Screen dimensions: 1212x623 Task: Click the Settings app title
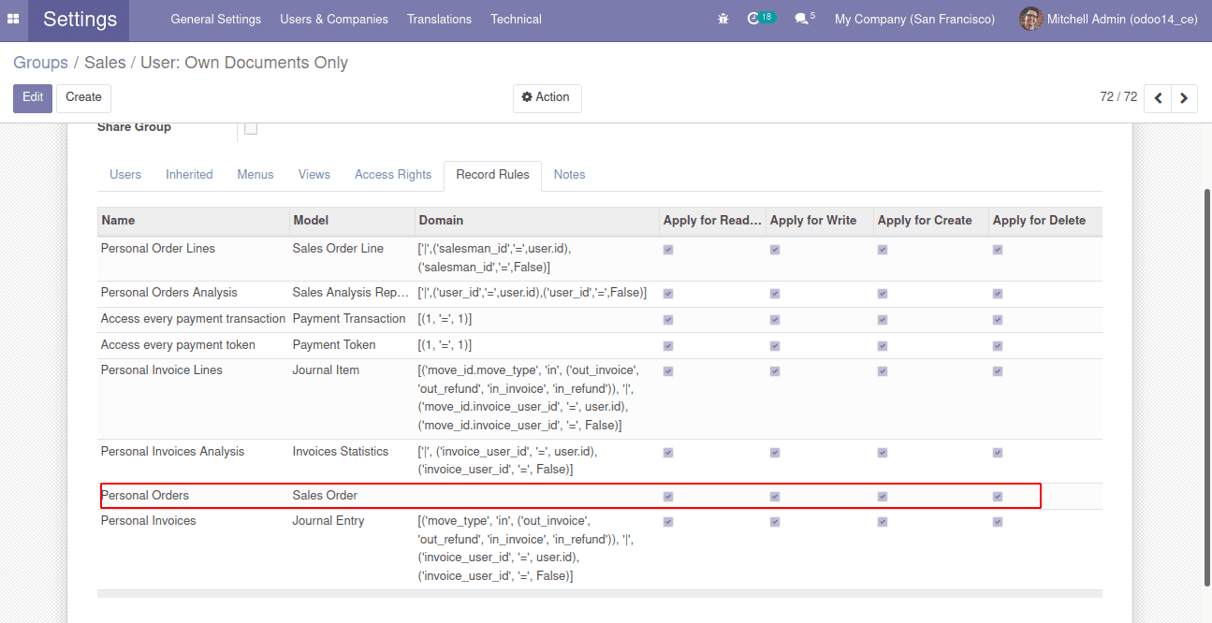80,19
